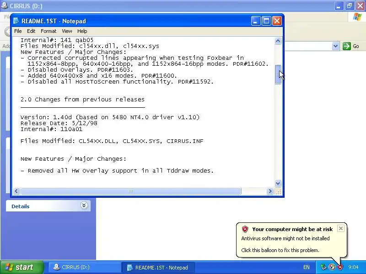366x274 pixels.
Task: Expand the Details panel in CIRRUS window
Action: pyautogui.click(x=84, y=205)
